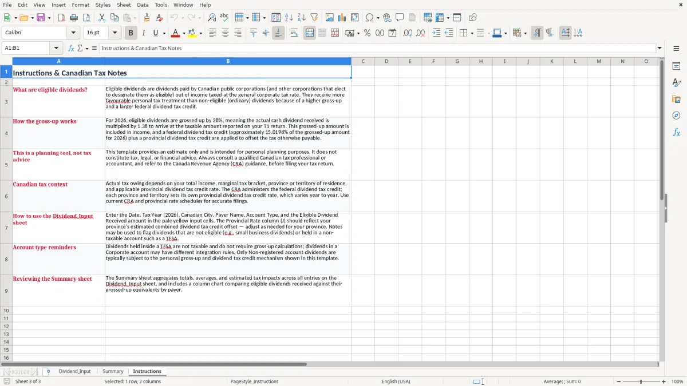
Task: Click the Clear Direct Formatting icon
Action: click(159, 18)
